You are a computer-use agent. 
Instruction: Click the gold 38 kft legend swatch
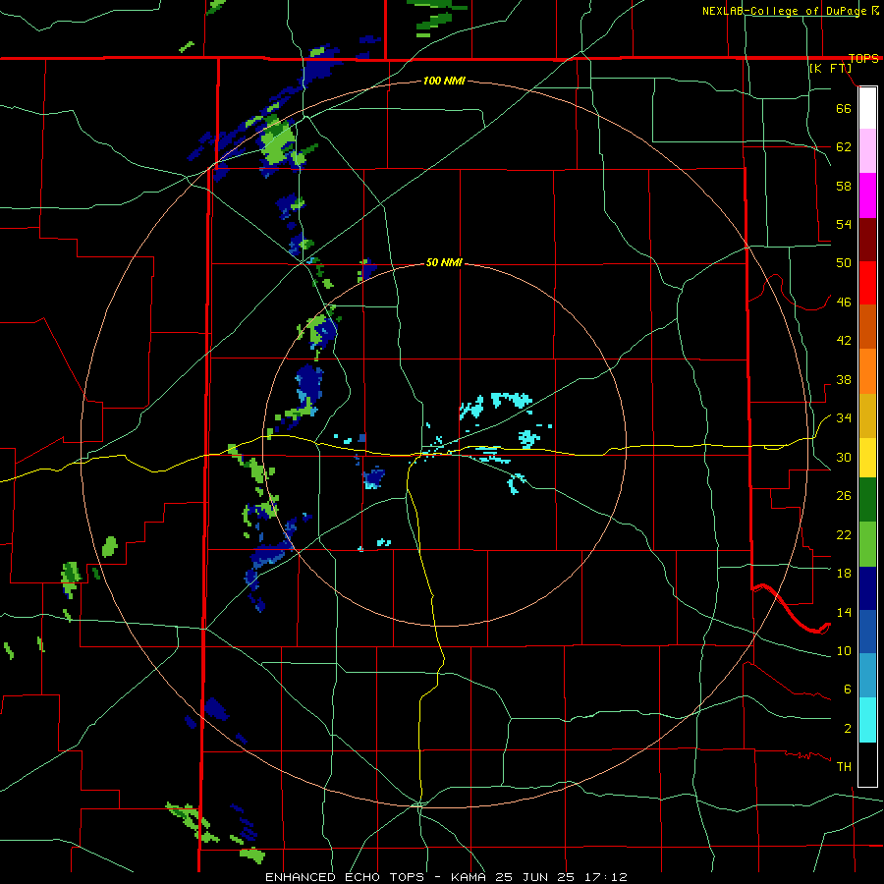coord(867,415)
